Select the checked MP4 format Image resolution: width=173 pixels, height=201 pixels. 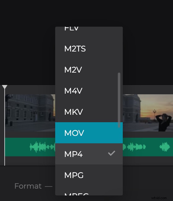89,154
